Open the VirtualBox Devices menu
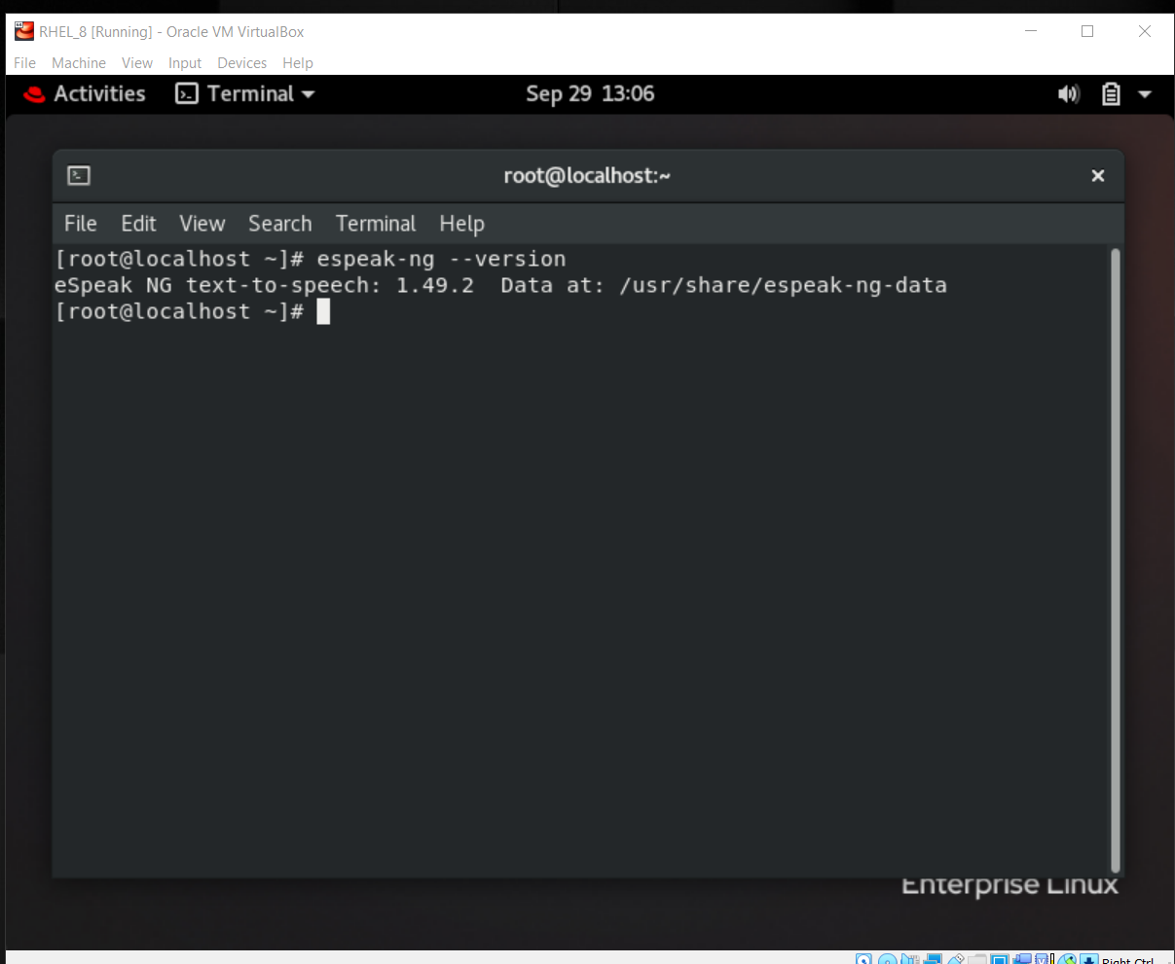The image size is (1175, 964). coord(241,62)
